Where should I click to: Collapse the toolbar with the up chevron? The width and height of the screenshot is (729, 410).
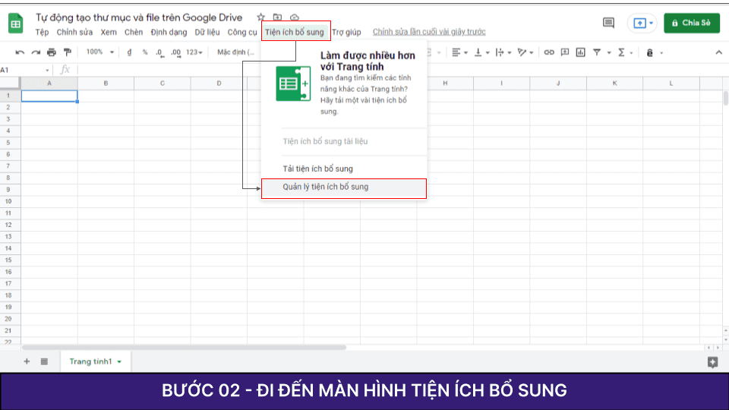click(x=718, y=52)
